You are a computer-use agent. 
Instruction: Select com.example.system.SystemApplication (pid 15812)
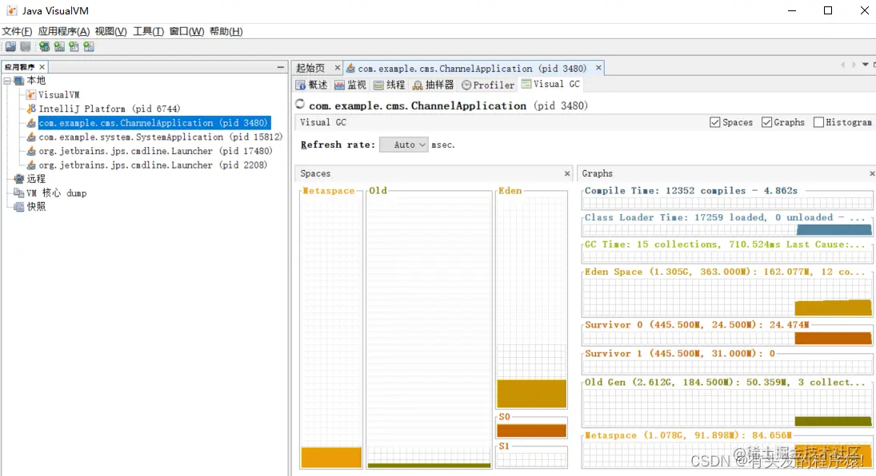pyautogui.click(x=160, y=137)
